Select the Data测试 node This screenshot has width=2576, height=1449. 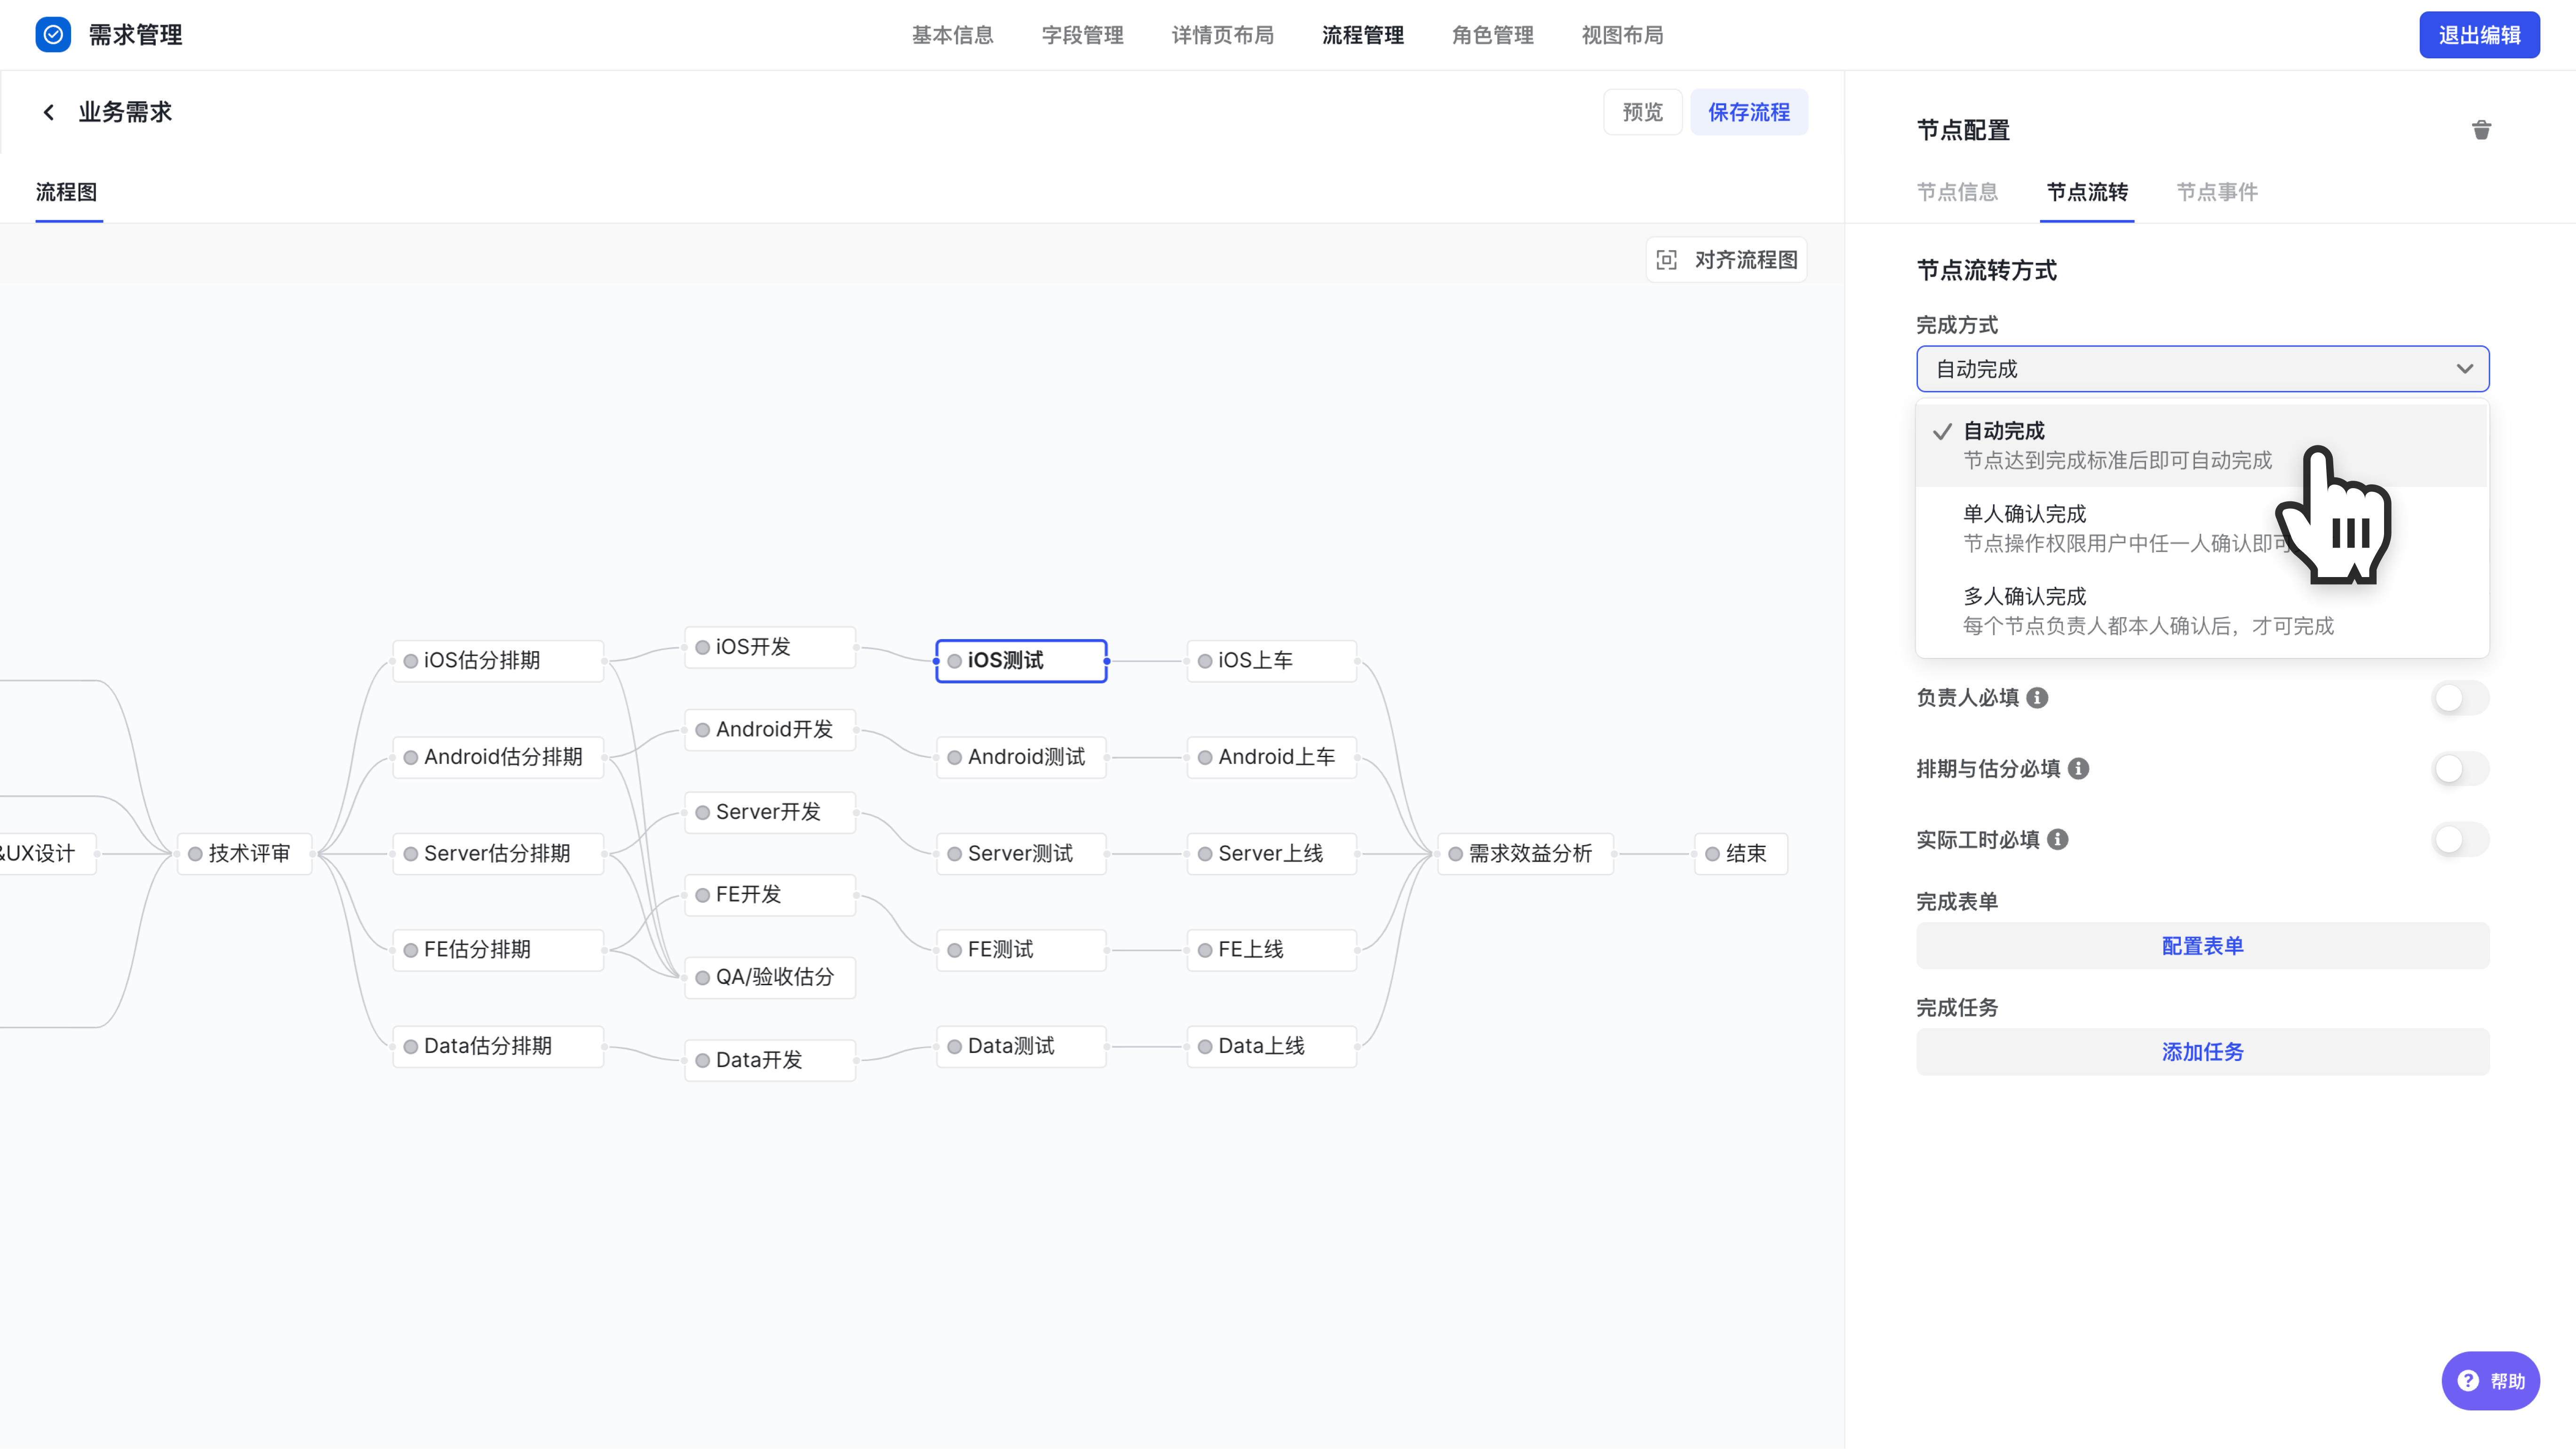click(x=1021, y=1046)
